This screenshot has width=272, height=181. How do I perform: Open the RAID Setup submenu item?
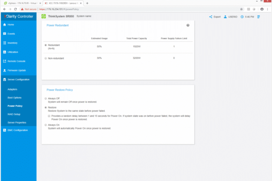14,114
